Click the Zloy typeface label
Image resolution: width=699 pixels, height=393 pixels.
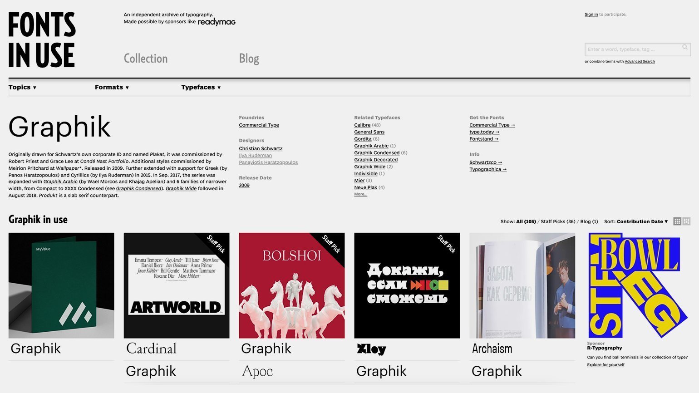point(371,349)
